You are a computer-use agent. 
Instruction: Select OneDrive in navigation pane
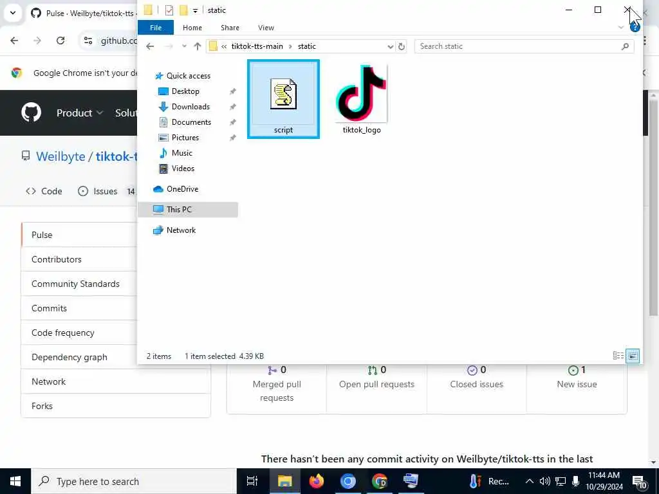click(182, 189)
